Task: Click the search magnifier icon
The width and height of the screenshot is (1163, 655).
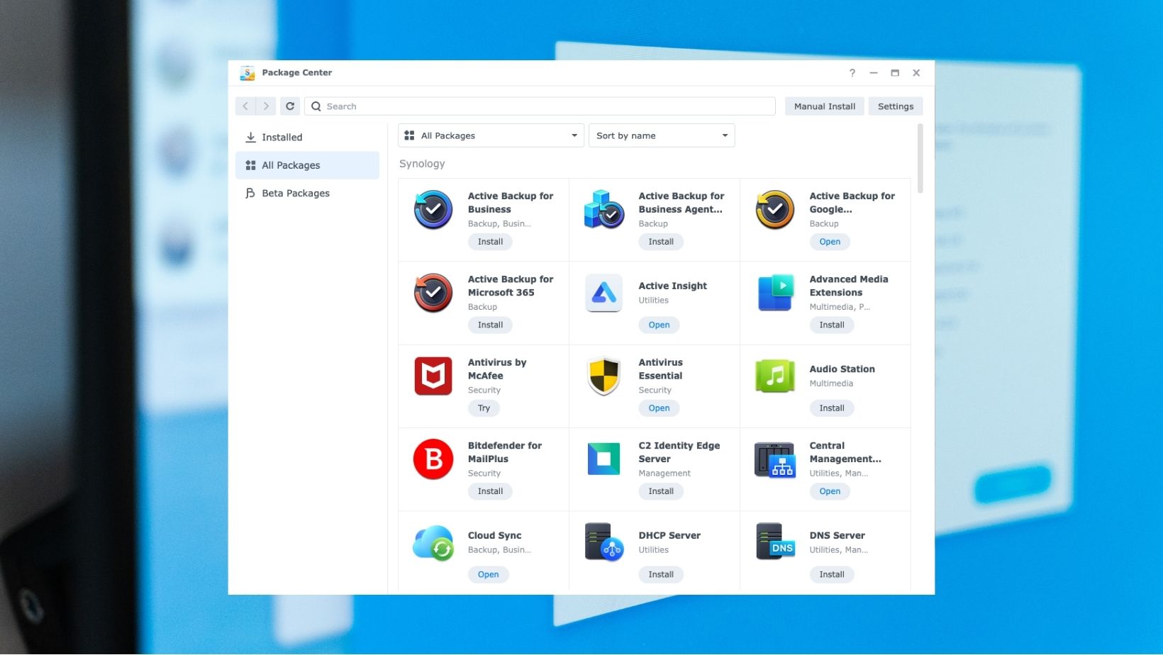Action: tap(316, 106)
